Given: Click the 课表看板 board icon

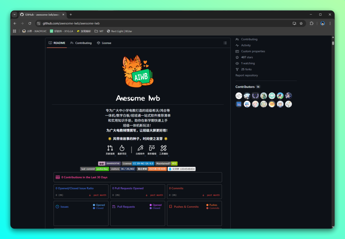Looking at the screenshot, I should click(152, 148).
